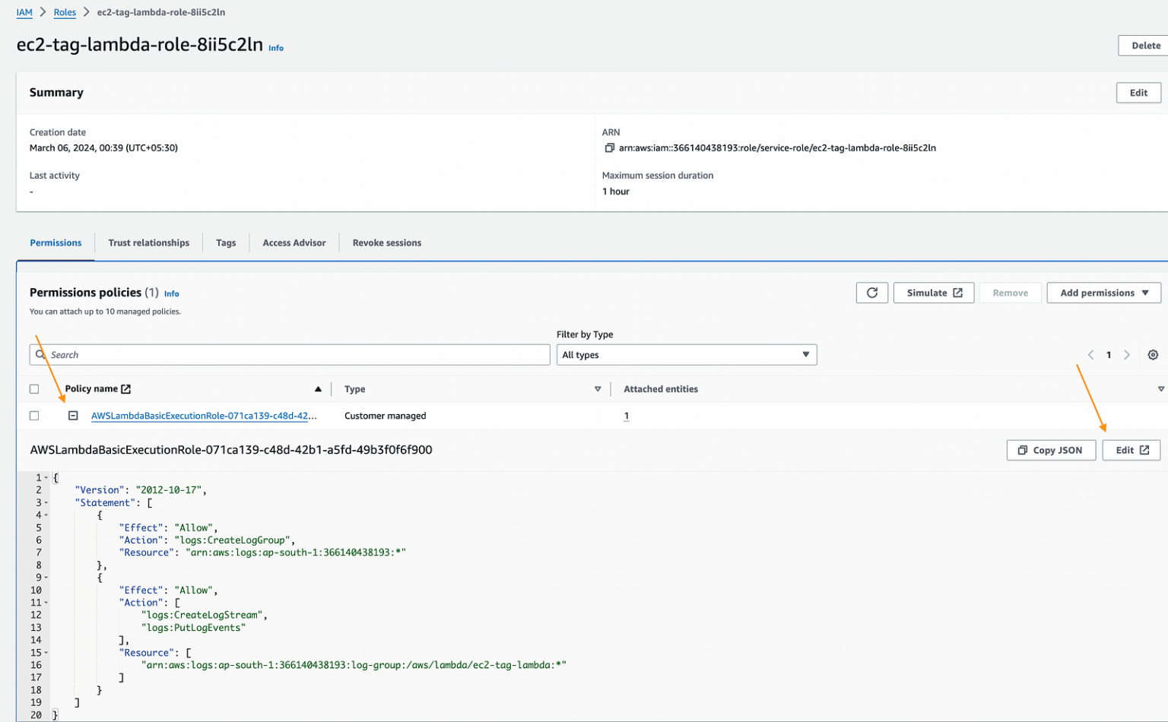Click the Customer managed type cell
The width and height of the screenshot is (1168, 722).
coord(385,416)
